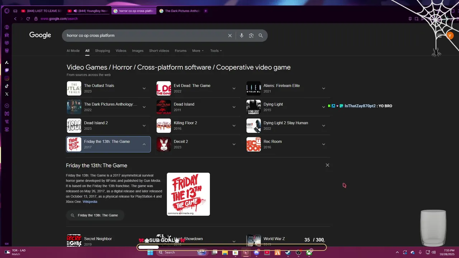
Task: Switch to Forums results tab
Action: point(181,51)
